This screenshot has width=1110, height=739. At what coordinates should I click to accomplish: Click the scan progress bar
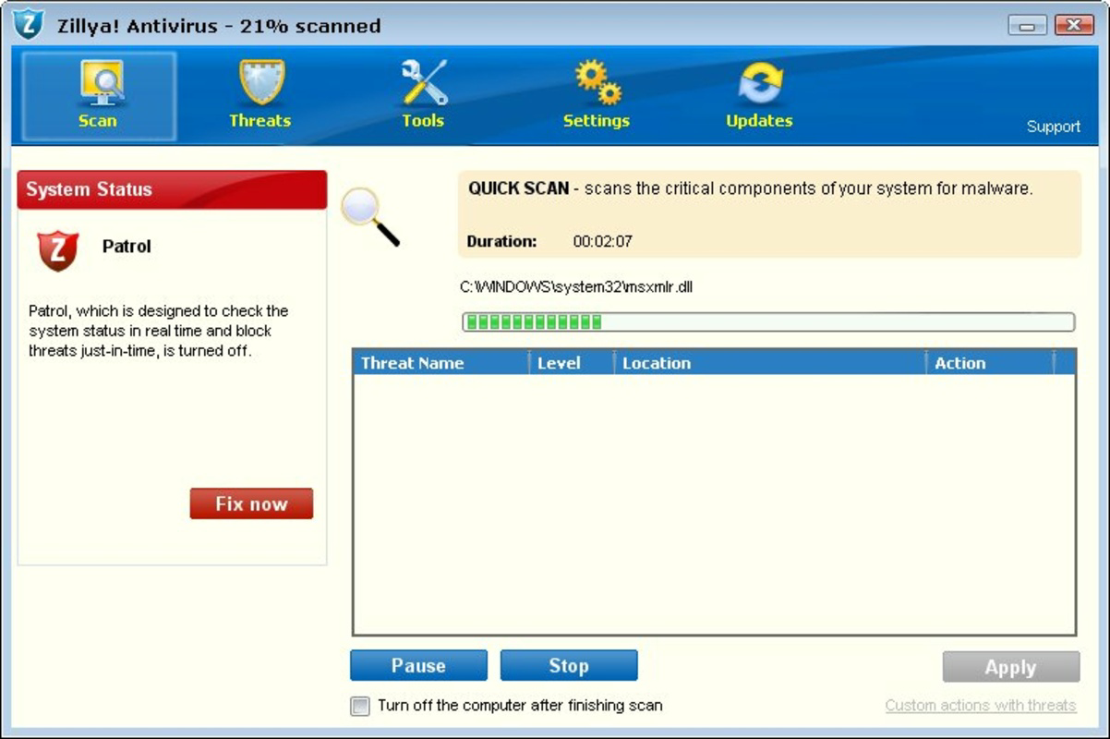tap(768, 321)
